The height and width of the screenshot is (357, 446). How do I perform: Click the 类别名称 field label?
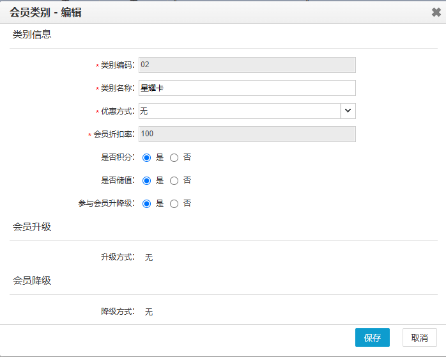(117, 88)
